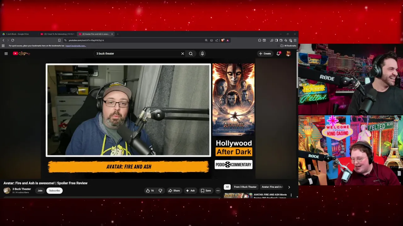403x226 pixels.
Task: Open the browser extensions puzzle icon
Action: click(259, 40)
